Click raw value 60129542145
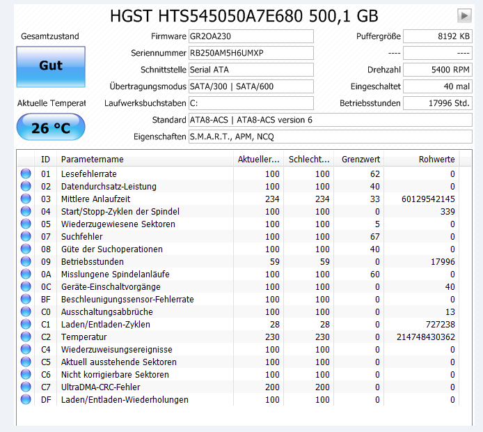This screenshot has height=432, width=483. [428, 199]
